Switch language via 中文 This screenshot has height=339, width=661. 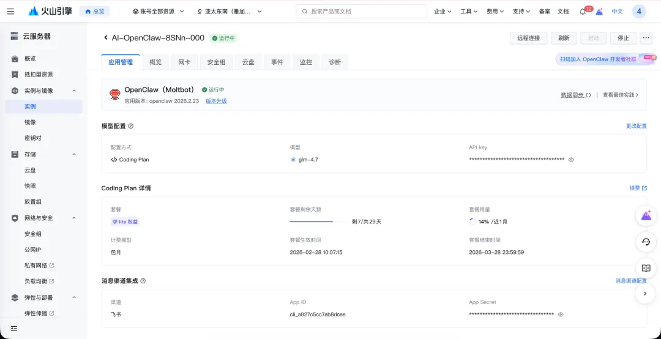click(x=617, y=12)
